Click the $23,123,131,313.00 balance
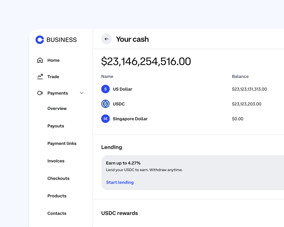This screenshot has width=284, height=227. tap(249, 89)
